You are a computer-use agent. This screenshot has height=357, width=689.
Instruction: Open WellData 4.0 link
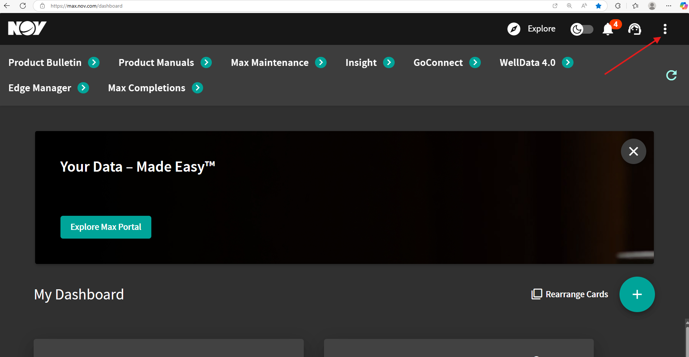(x=528, y=63)
